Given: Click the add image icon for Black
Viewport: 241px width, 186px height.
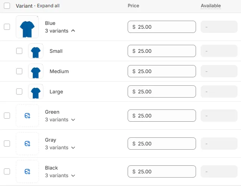Looking at the screenshot, I should pos(27,171).
